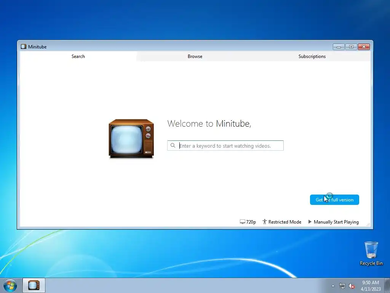Click the network icon in system tray
The width and height of the screenshot is (390, 293).
[x=342, y=286]
